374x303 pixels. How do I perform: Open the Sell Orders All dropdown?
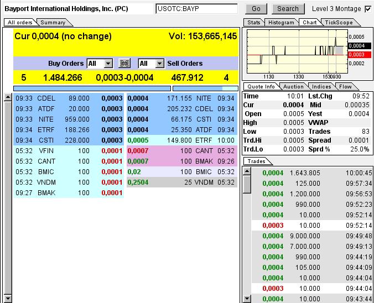pos(151,64)
